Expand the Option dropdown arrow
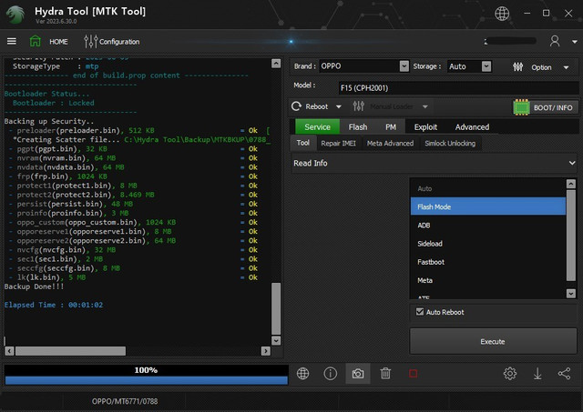Image resolution: width=583 pixels, height=412 pixels. coord(566,67)
